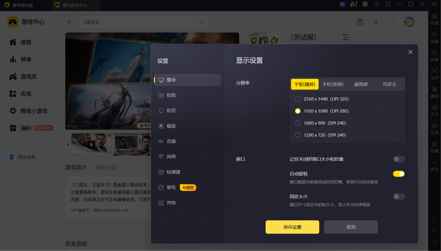Open 福利 in game center sidebar
441x251 pixels.
pos(31,128)
